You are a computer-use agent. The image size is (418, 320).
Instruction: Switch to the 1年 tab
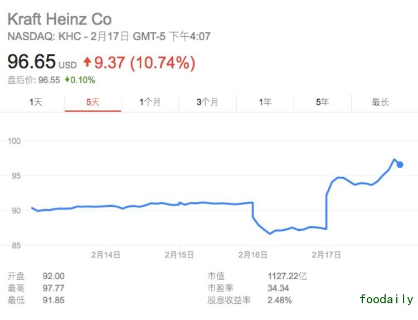(x=265, y=102)
